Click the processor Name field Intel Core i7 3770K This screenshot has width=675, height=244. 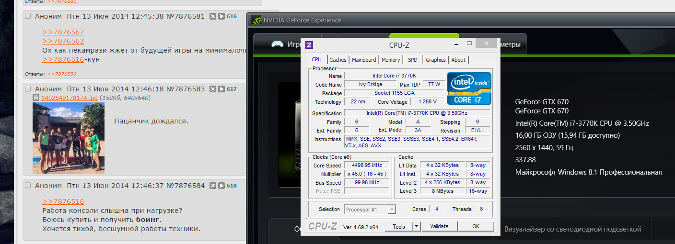pyautogui.click(x=394, y=76)
